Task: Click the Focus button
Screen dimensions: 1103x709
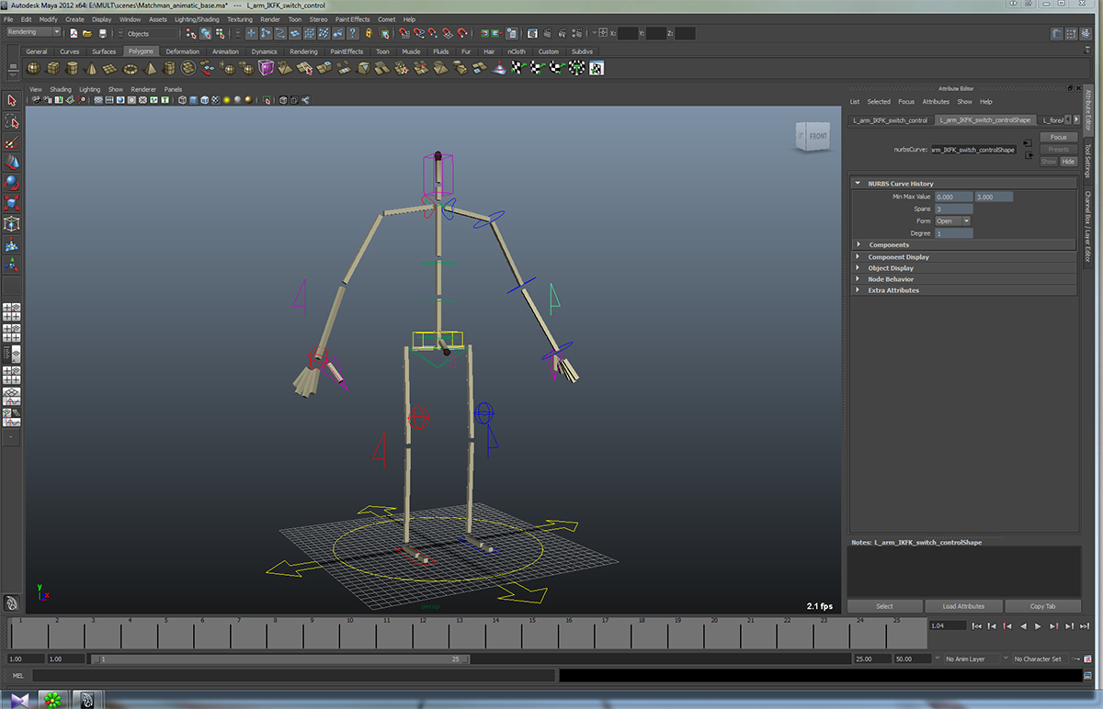Action: [x=1058, y=138]
